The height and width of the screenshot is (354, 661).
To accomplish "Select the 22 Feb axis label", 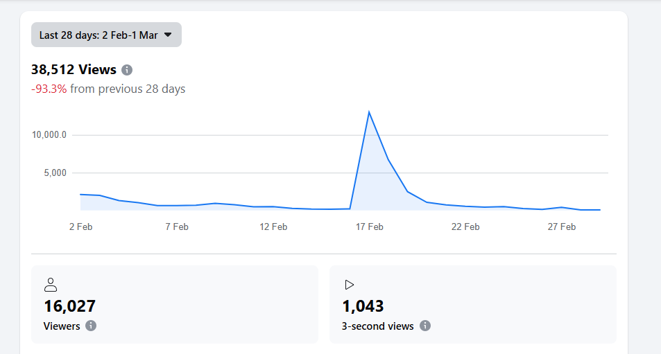I will coord(465,227).
